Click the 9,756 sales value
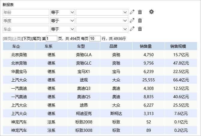201x136 pixels. click(x=148, y=63)
